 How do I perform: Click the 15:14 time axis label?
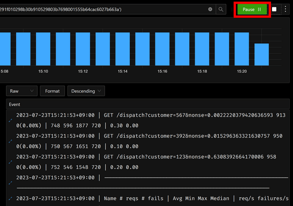click(x=122, y=71)
